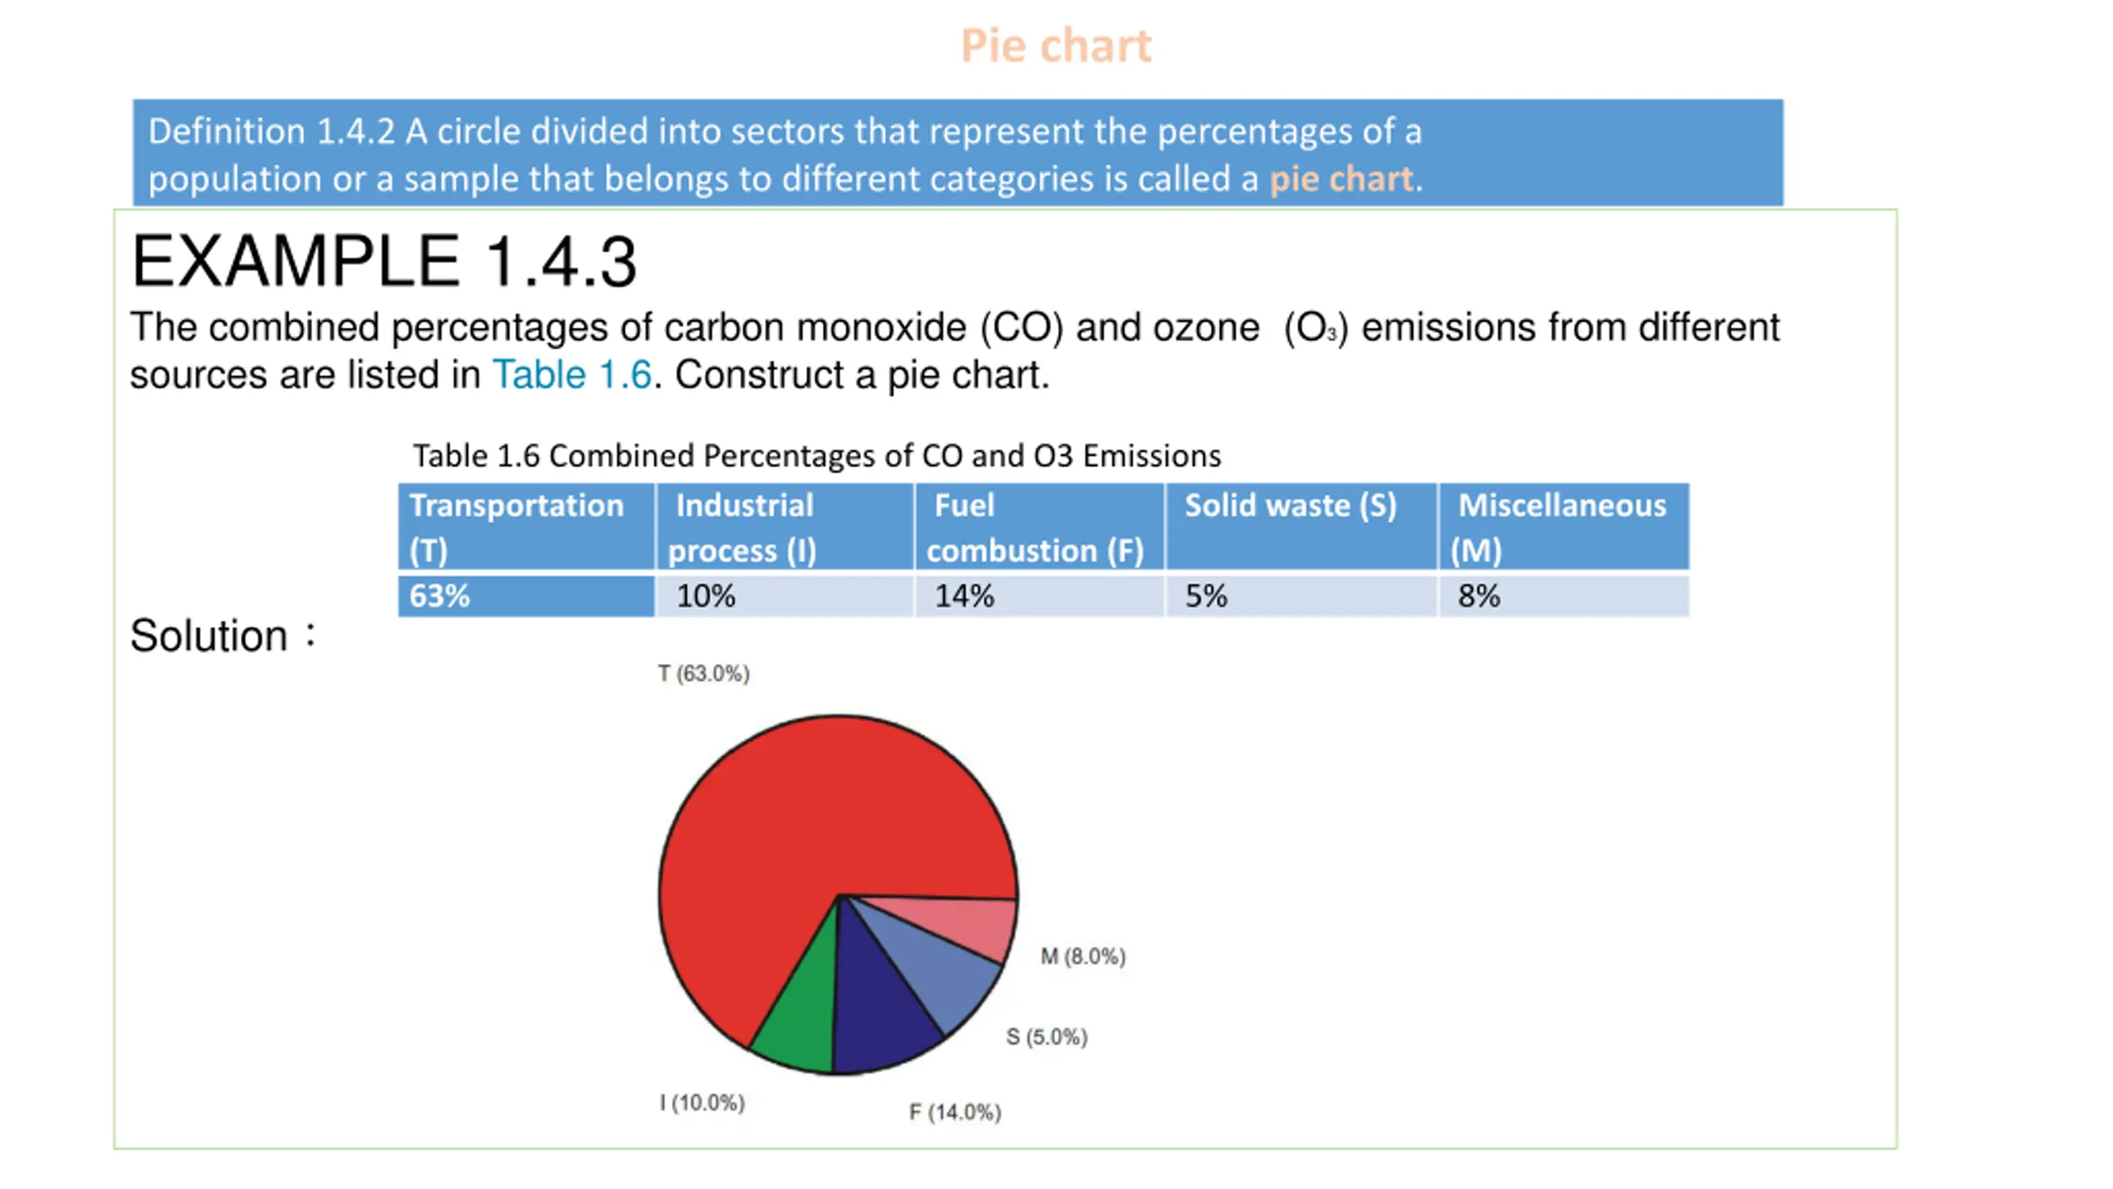Select the Miscellaneous (M) header cell
Screen dimensions: 2113x1189
[1562, 527]
